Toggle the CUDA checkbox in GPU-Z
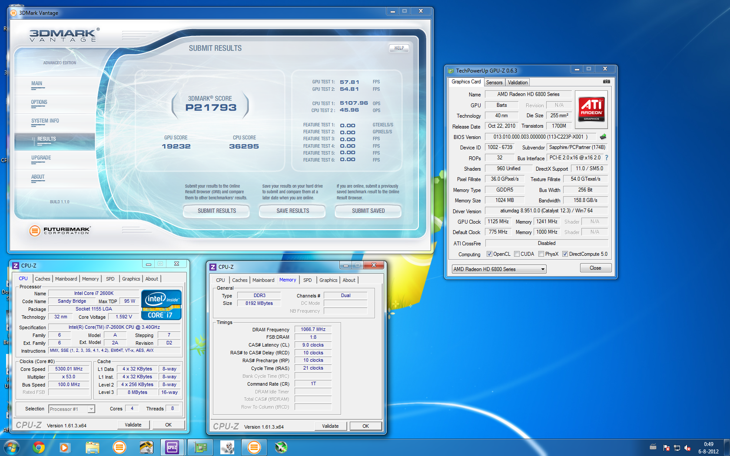Screen dimensions: 730x456 click(517, 254)
